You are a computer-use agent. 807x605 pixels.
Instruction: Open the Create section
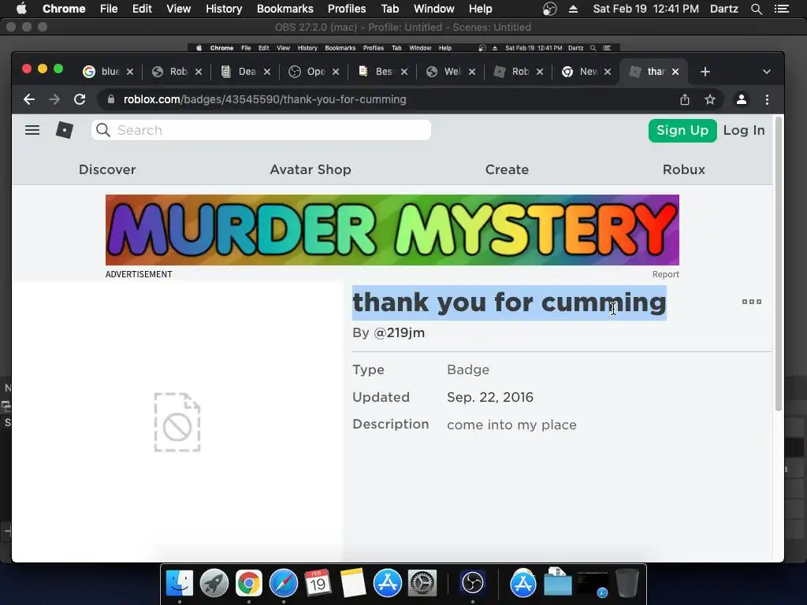pyautogui.click(x=507, y=169)
